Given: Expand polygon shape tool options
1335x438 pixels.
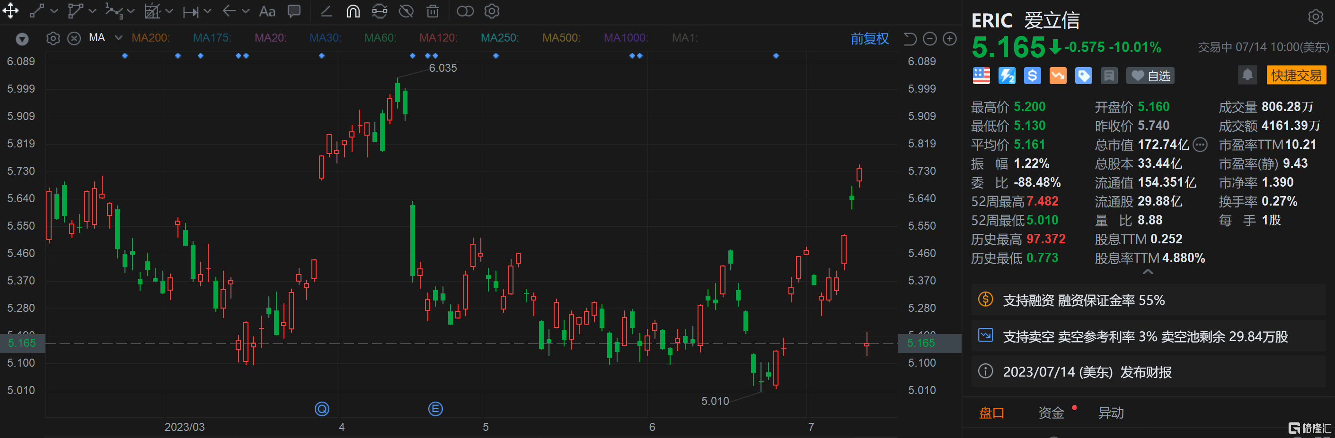Looking at the screenshot, I should pyautogui.click(x=93, y=11).
